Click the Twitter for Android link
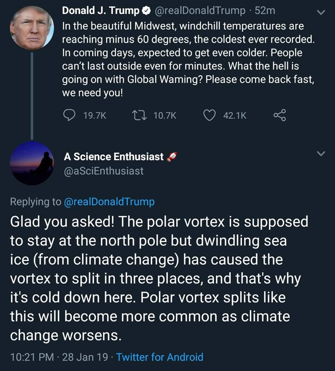The width and height of the screenshot is (335, 371). [160, 357]
